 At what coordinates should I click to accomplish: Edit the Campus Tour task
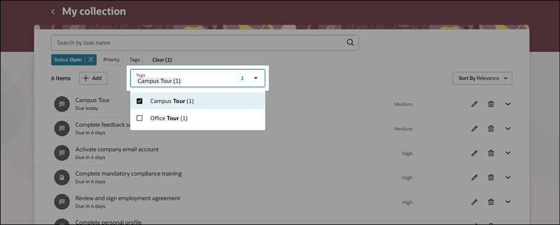[474, 104]
